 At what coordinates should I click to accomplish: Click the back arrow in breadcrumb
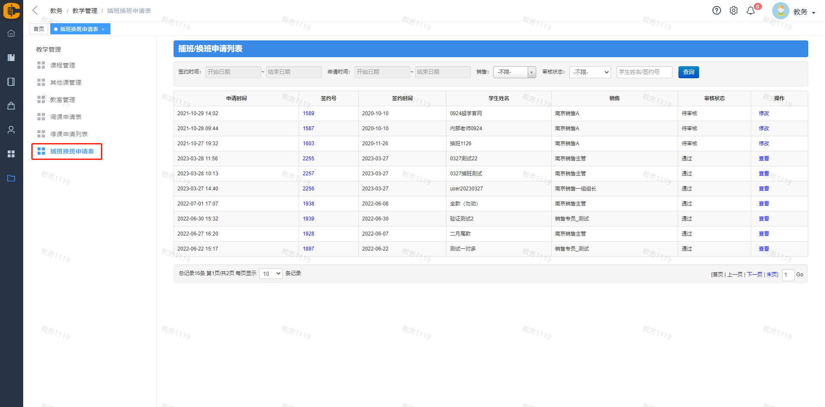pyautogui.click(x=35, y=10)
